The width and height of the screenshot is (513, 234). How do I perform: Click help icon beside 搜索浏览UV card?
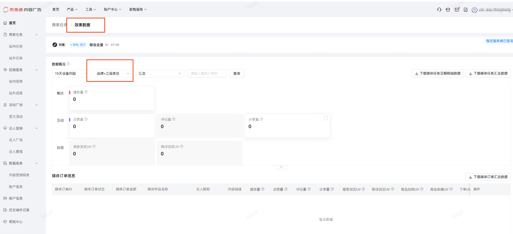coord(94,147)
